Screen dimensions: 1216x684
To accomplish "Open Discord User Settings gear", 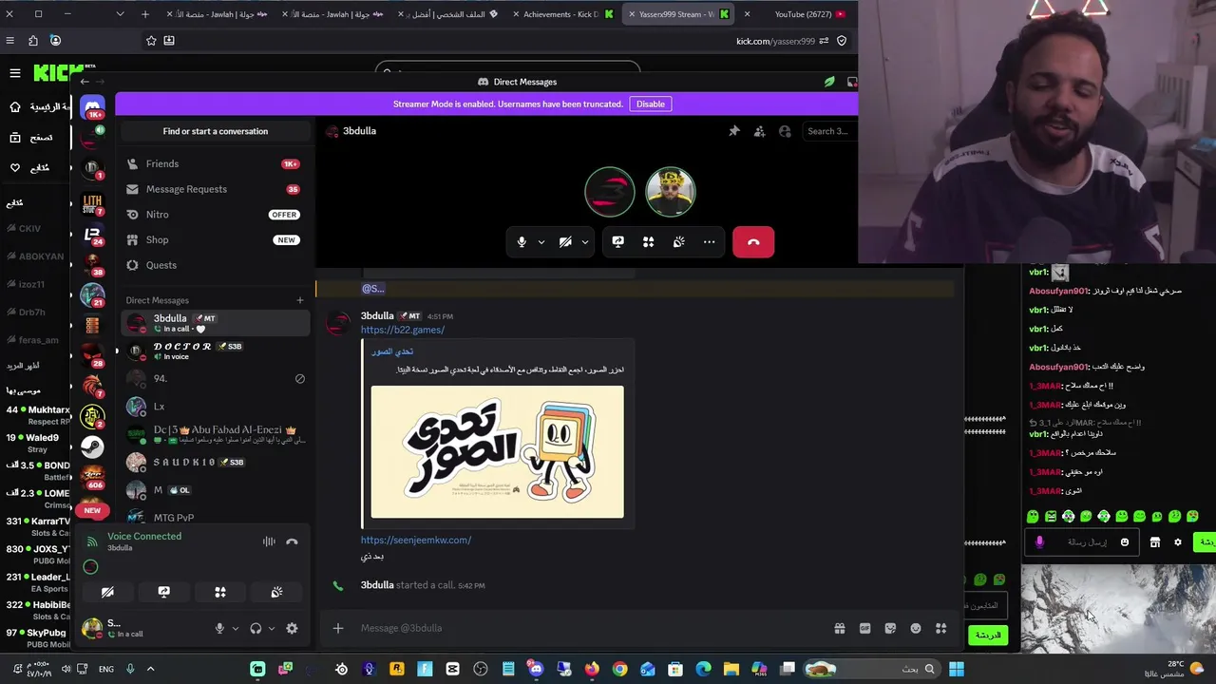I will click(292, 628).
